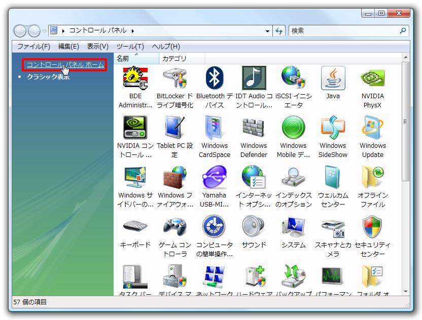
Task: Expand the recent pages arrow beside navigation buttons
Action: tap(44, 31)
